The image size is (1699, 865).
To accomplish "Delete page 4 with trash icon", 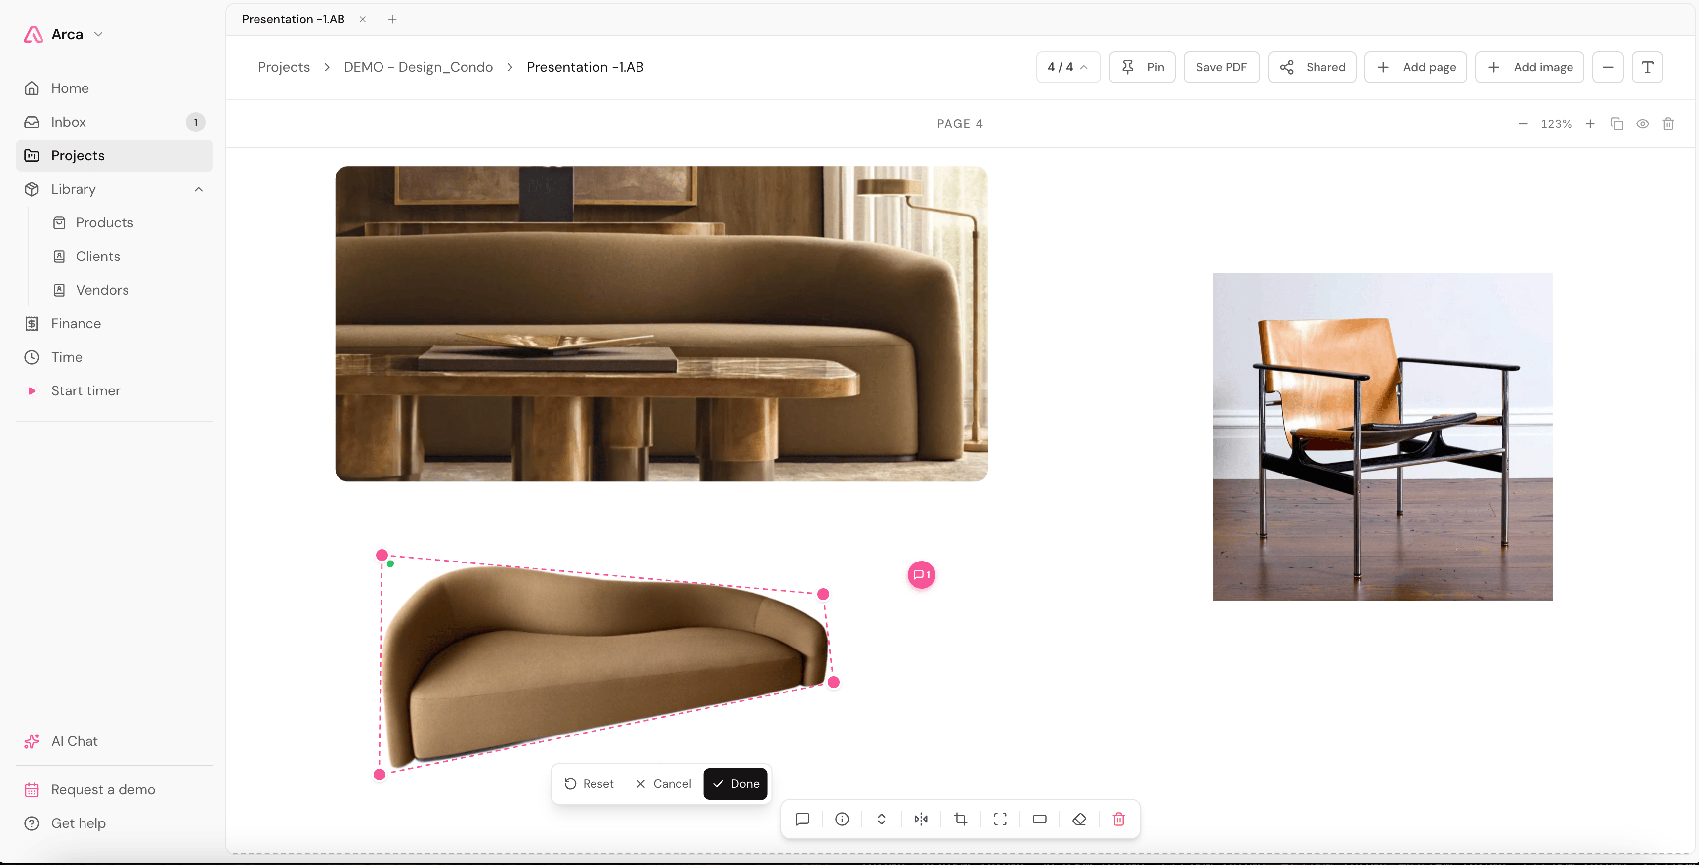I will 1668,124.
